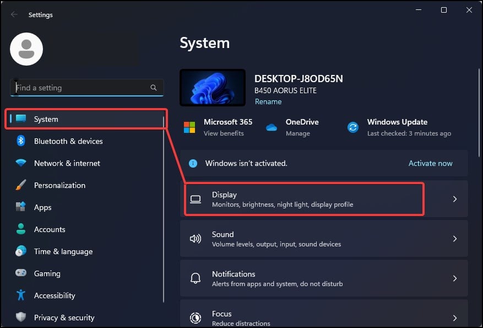Click the Privacy & security shield icon
The width and height of the screenshot is (483, 328).
pos(20,316)
